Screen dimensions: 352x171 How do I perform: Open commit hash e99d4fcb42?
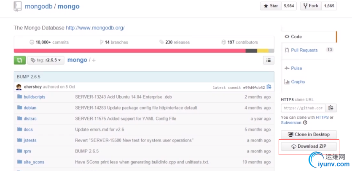254,88
